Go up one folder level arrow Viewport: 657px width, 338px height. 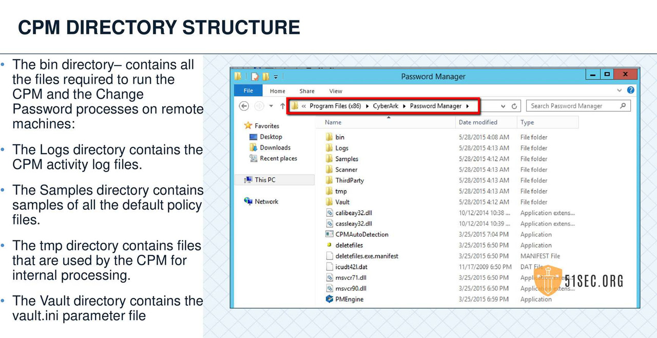(282, 106)
